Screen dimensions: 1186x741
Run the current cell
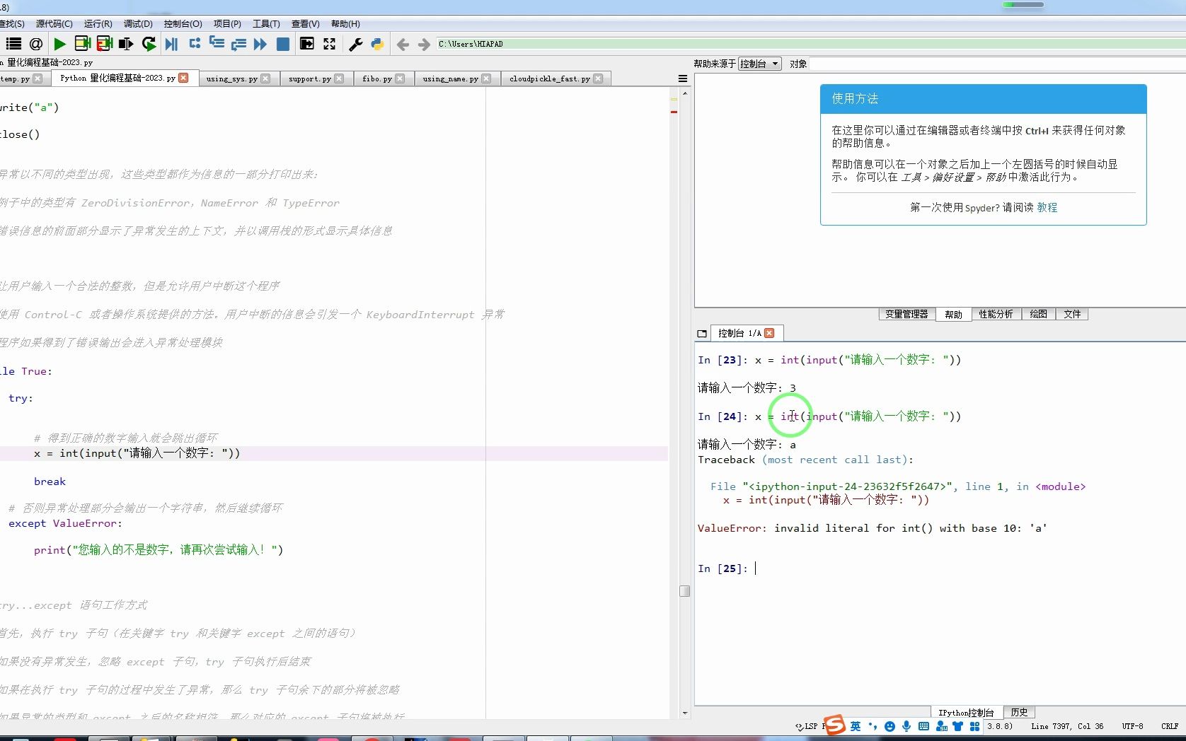tap(82, 44)
